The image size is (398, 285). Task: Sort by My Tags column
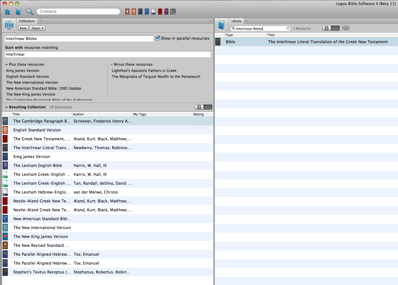pos(163,114)
